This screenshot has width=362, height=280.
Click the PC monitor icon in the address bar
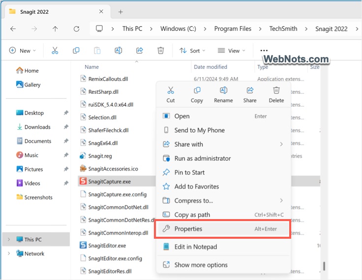point(99,28)
